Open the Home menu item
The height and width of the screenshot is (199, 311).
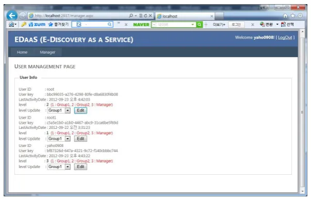pos(22,52)
